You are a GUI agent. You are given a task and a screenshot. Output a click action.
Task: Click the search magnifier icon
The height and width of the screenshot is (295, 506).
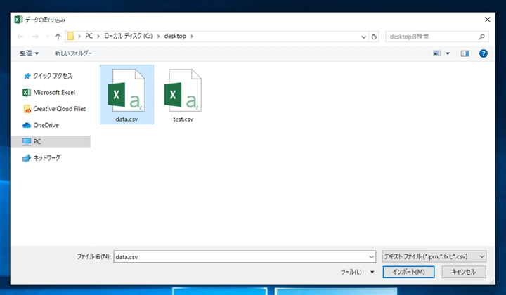tap(481, 37)
